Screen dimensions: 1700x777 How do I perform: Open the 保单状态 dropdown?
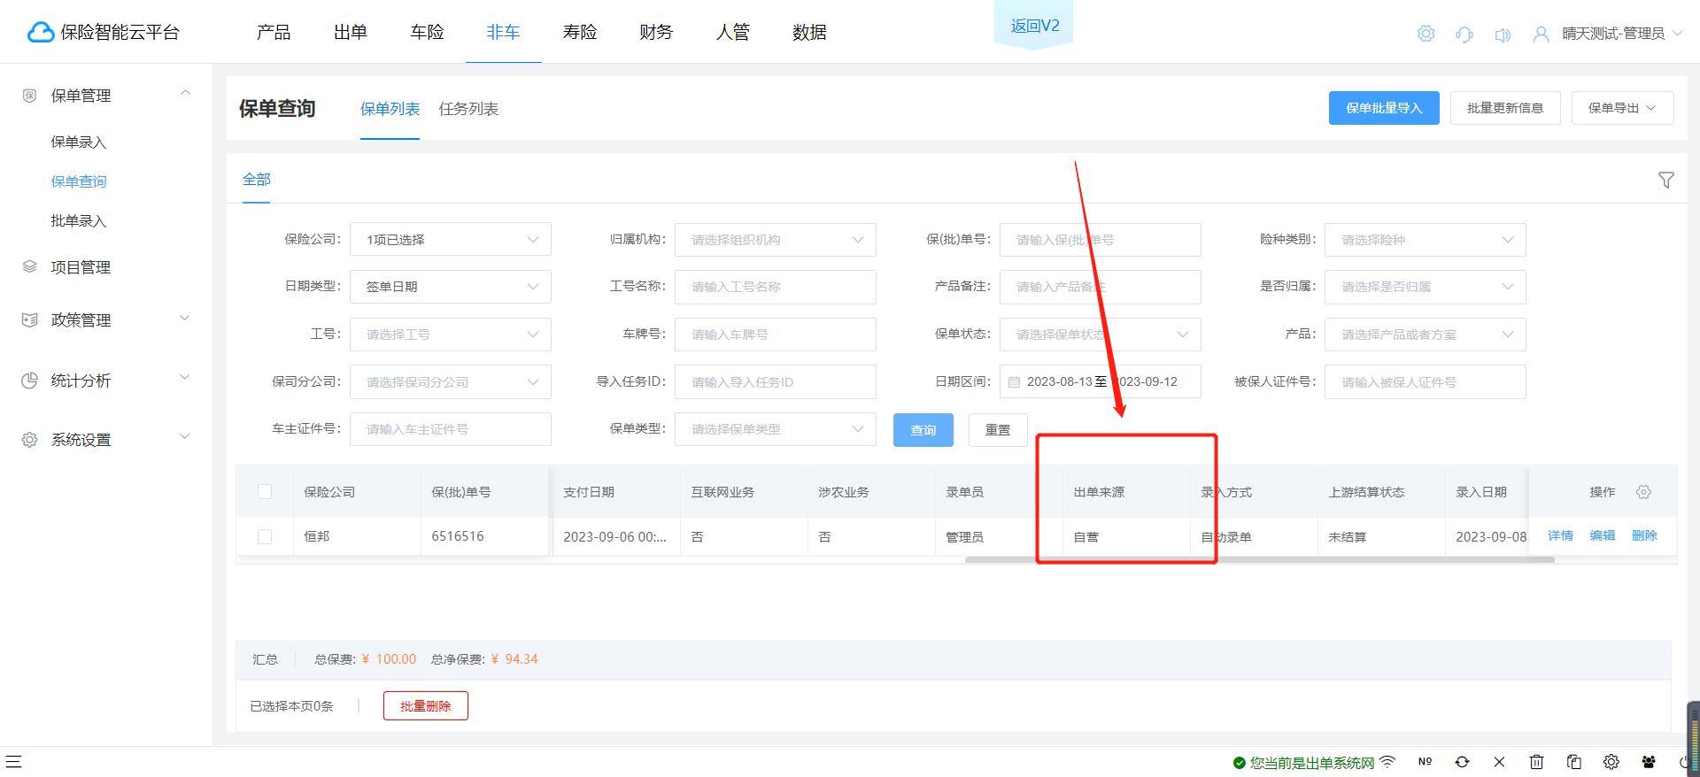tap(1101, 335)
